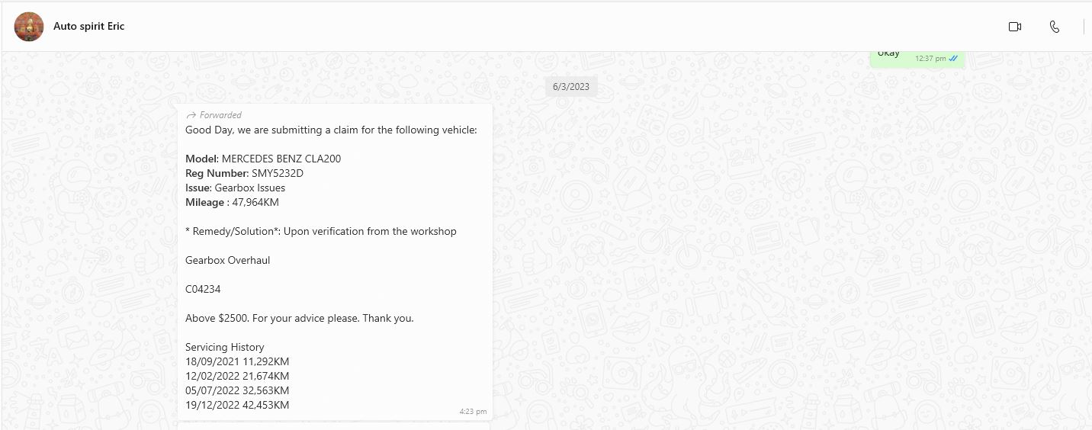This screenshot has height=430, width=1092.
Task: Click the Gearbox Overhaul text
Action: tap(227, 260)
